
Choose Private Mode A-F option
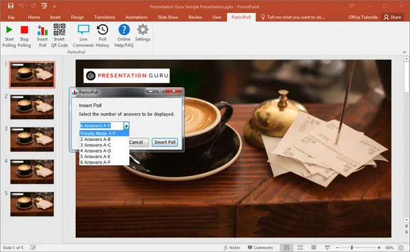click(x=104, y=134)
